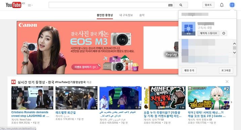Image resolution: width=241 pixels, height=130 pixels.
Task: Open the 레드벨벳 퇴근길 thumbnail
Action: (x=76, y=98)
